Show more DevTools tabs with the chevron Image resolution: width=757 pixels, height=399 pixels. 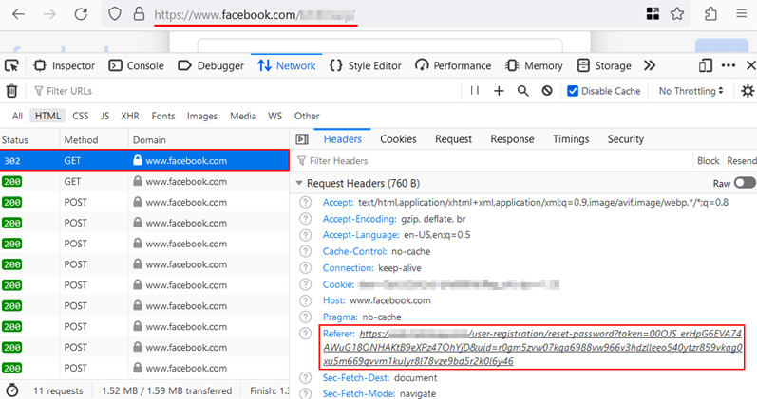pyautogui.click(x=650, y=65)
